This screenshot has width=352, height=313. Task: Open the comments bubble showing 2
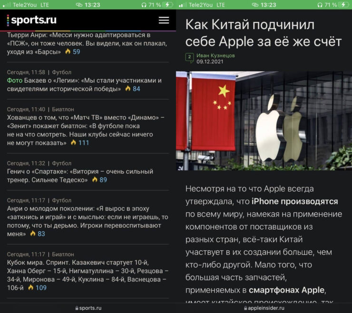[x=189, y=58]
